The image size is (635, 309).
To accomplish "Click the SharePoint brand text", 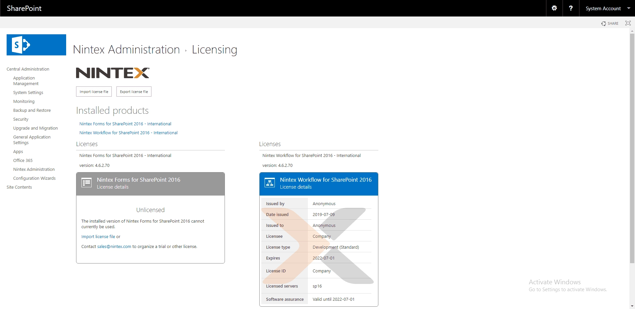I will point(24,8).
